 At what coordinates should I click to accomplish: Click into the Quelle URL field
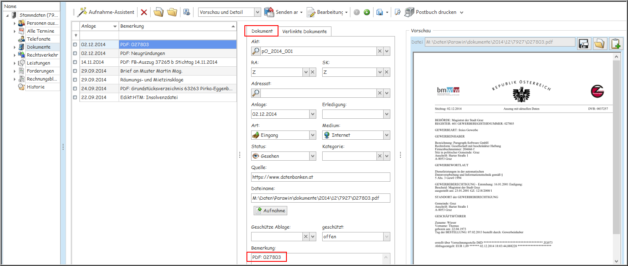click(321, 177)
